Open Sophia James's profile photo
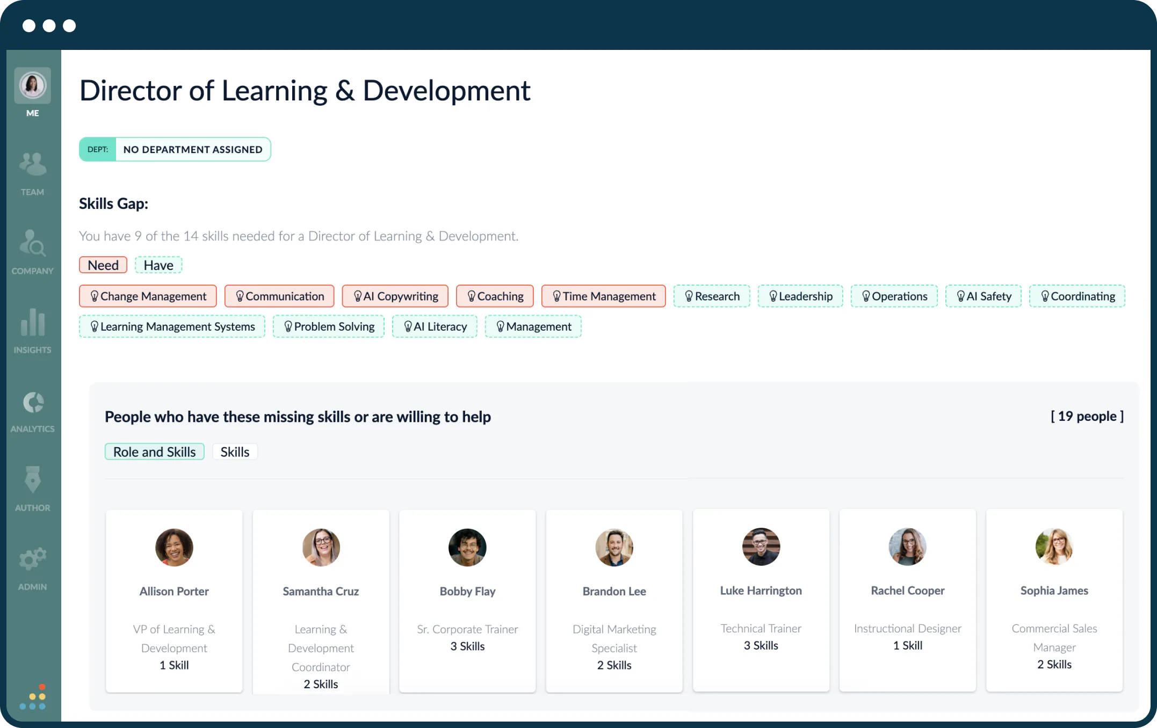 1054,547
